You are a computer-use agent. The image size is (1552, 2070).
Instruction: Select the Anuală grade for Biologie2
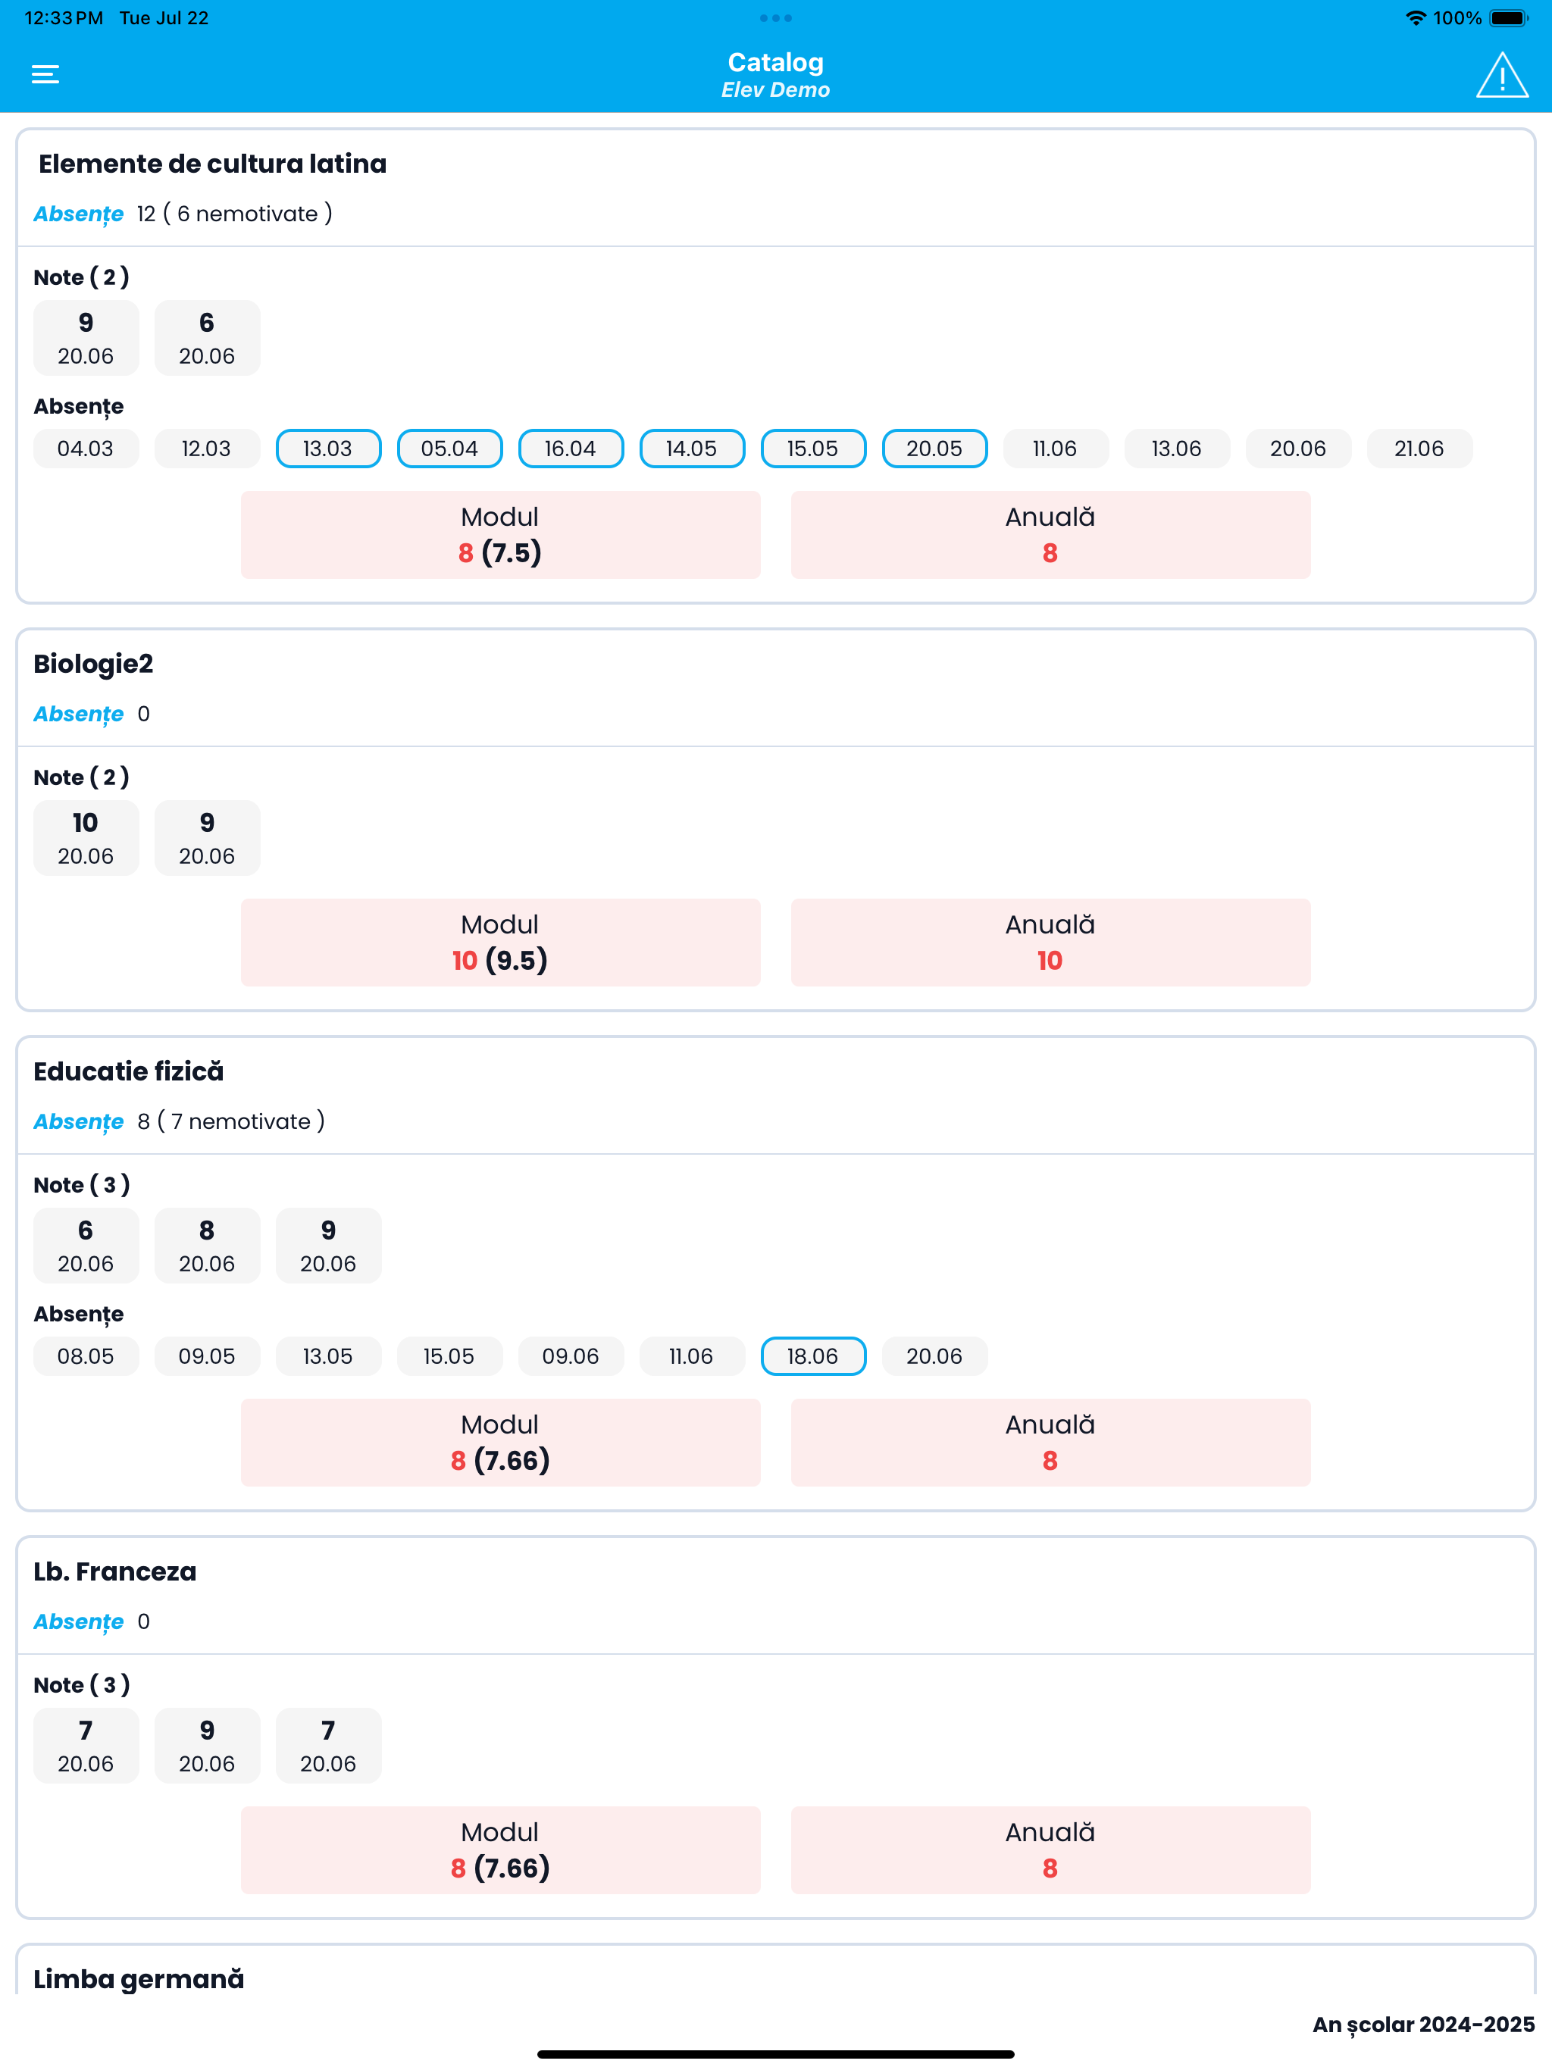(x=1050, y=943)
